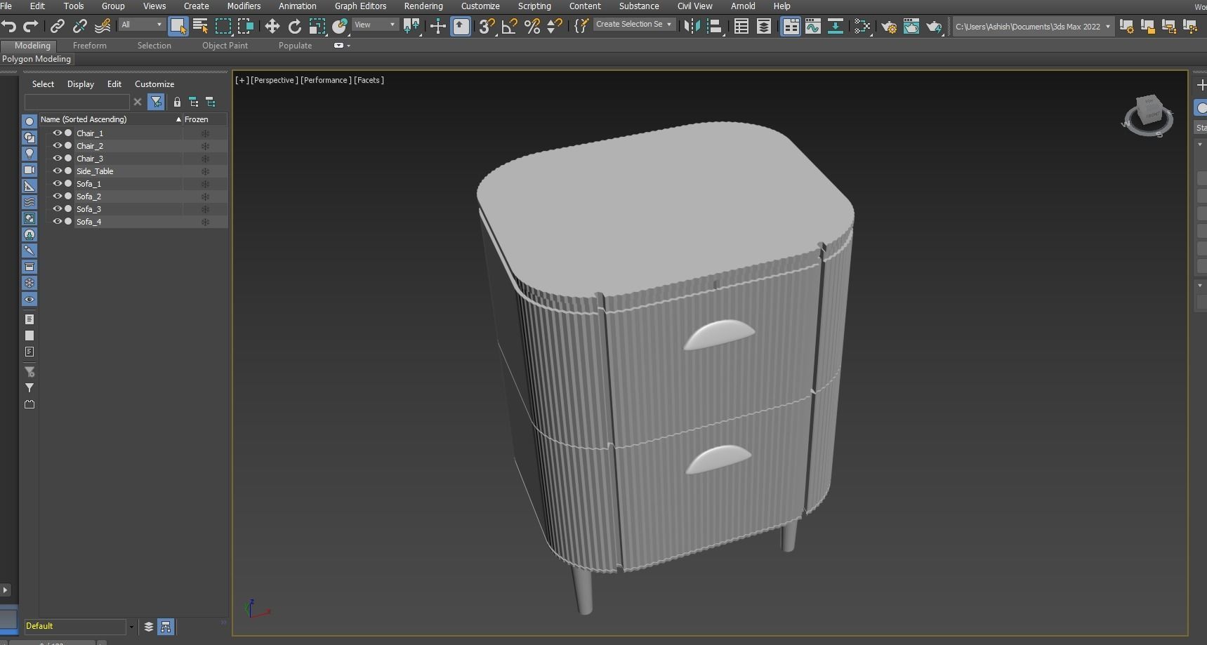Click the Undo arrow in main toolbar
The height and width of the screenshot is (645, 1207).
(x=9, y=27)
